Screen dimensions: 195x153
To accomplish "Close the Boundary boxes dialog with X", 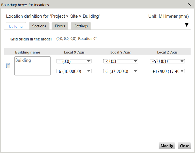I will 189,5.
